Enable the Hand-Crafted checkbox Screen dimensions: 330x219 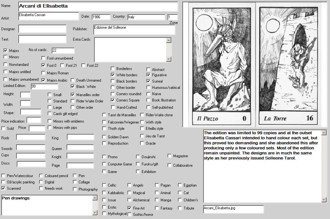pos(113,107)
